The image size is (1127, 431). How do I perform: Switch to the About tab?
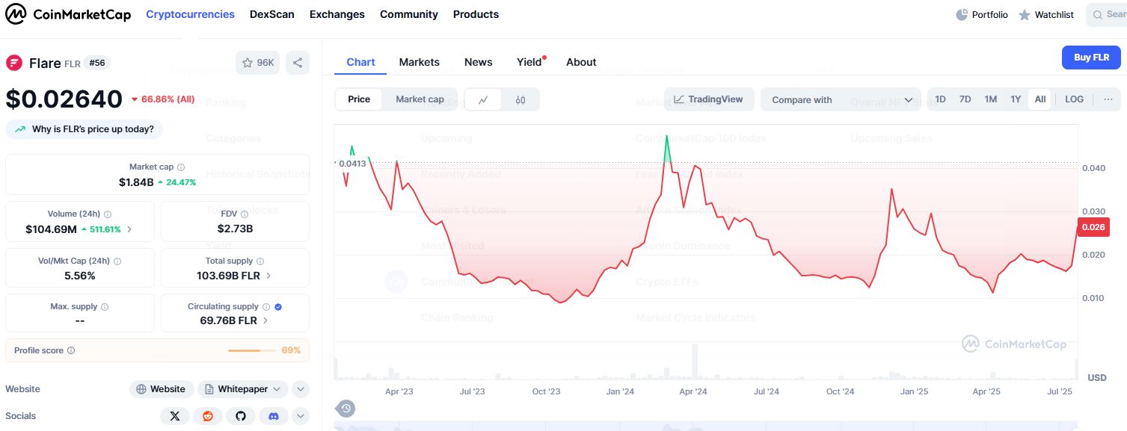point(581,62)
